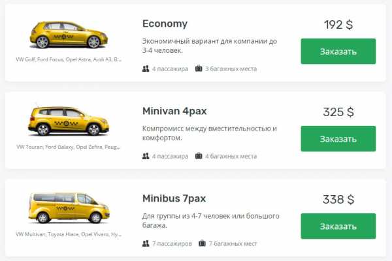Screen dimensions: 392x261
Task: Click the 325 $ price label
Action: 338,112
